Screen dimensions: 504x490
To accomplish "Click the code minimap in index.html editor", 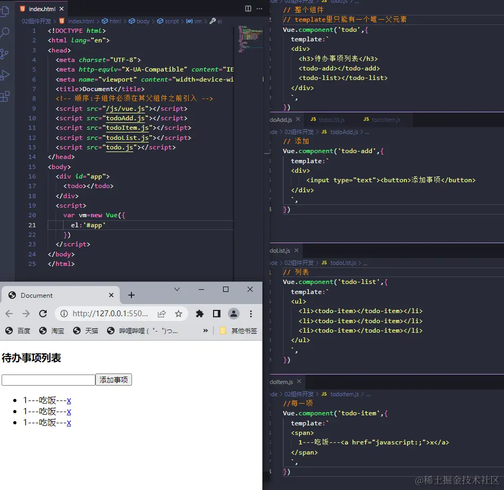I will (250, 39).
